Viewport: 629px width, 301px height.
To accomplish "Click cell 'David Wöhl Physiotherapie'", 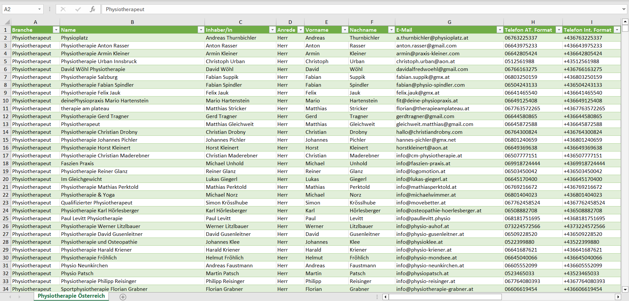I will [132, 69].
